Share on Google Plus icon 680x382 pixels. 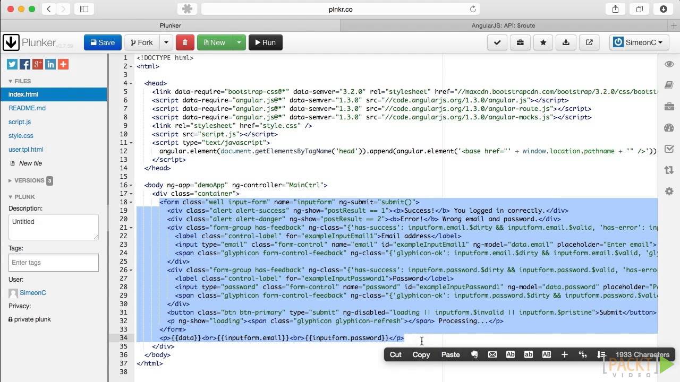38,64
